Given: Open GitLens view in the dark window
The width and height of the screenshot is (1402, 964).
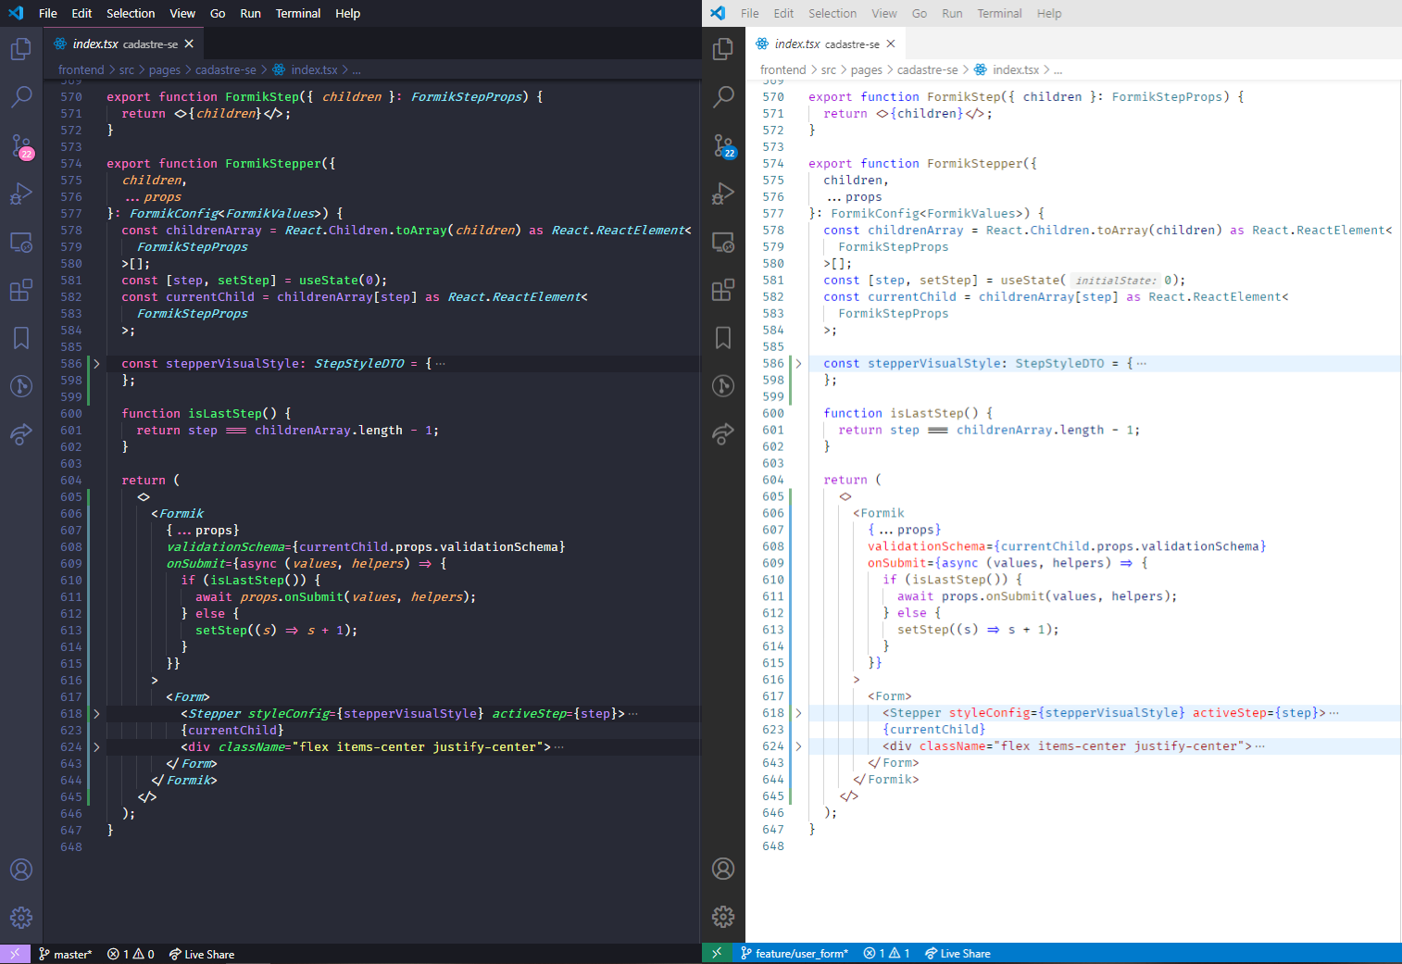Looking at the screenshot, I should point(21,385).
